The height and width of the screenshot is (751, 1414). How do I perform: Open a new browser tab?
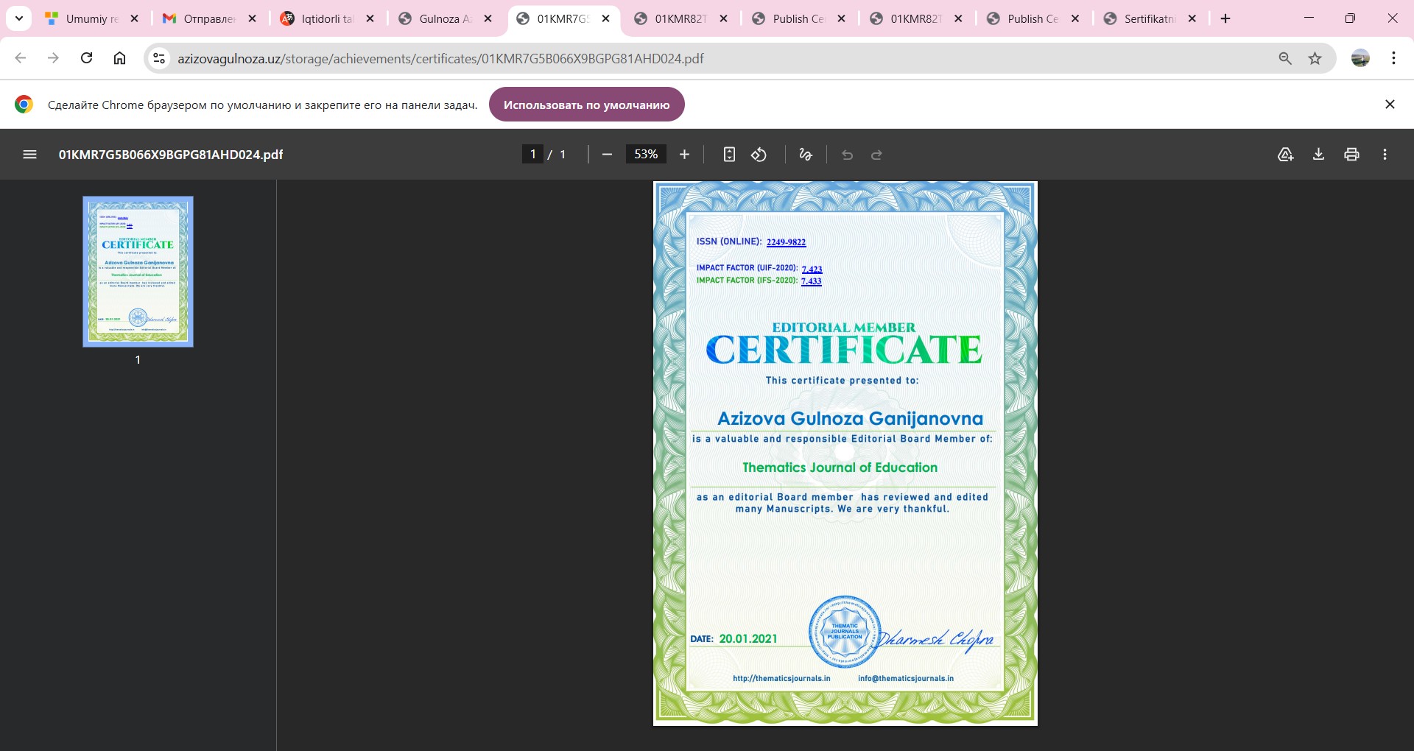pos(1225,18)
